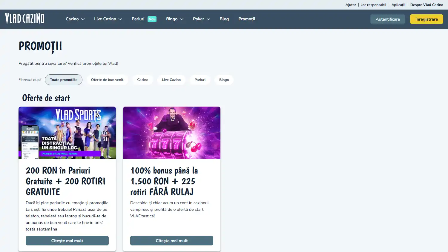Filter promotions by Bingo

coord(224,80)
